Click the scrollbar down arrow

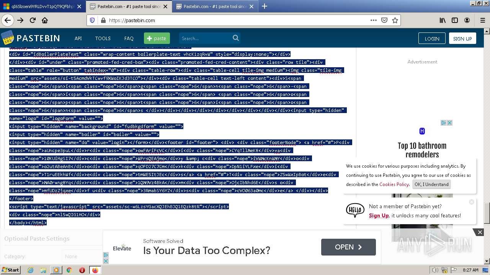tap(487, 262)
